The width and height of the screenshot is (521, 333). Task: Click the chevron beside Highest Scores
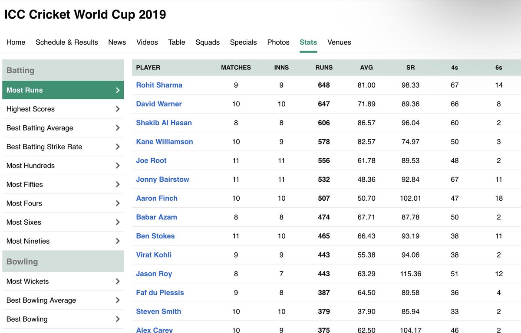click(x=118, y=109)
